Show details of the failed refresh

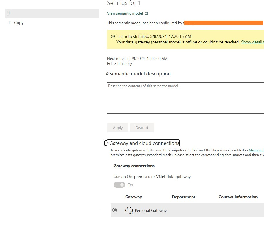point(252,42)
